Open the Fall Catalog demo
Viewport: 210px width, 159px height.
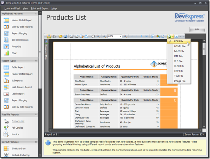pos(13,128)
